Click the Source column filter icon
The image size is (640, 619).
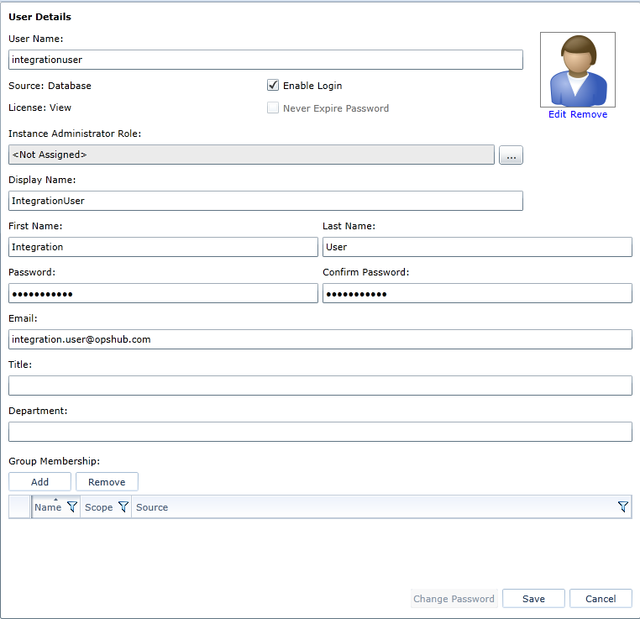tap(622, 507)
